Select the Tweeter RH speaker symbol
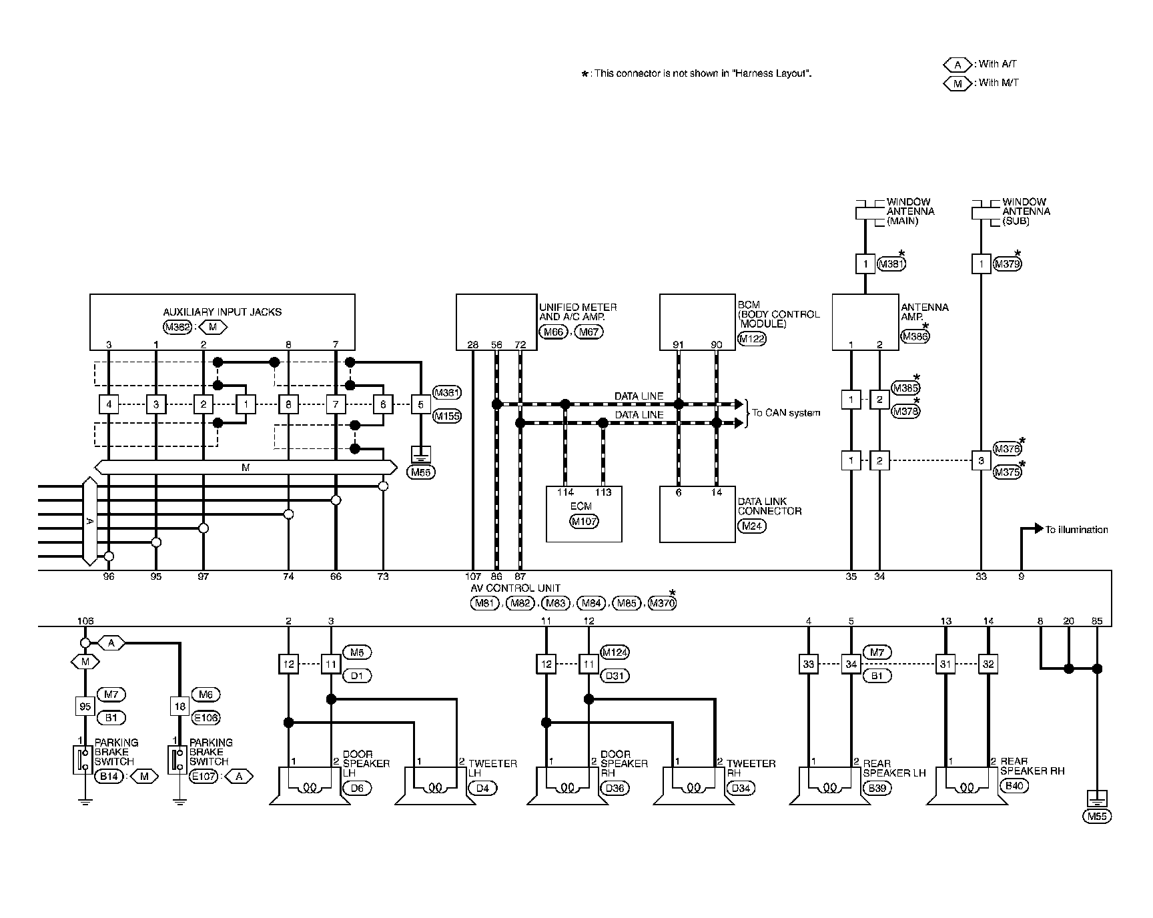This screenshot has width=1153, height=918. (694, 787)
